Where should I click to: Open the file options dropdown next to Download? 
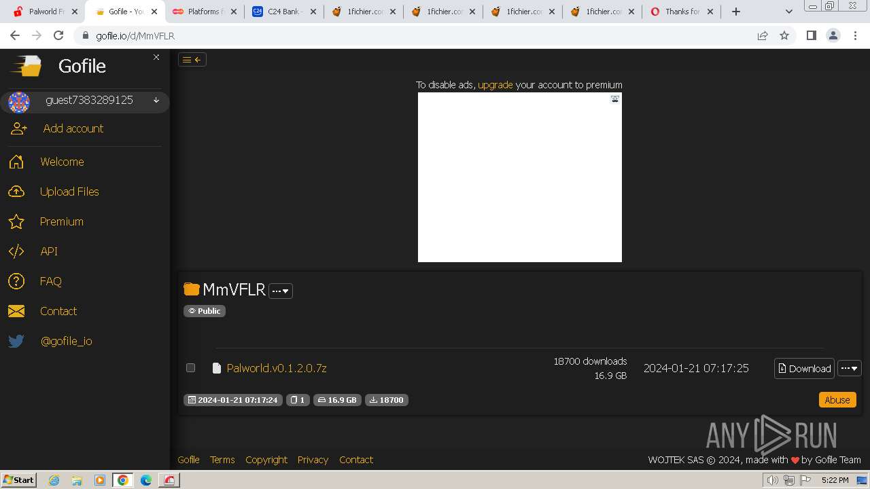(x=850, y=368)
